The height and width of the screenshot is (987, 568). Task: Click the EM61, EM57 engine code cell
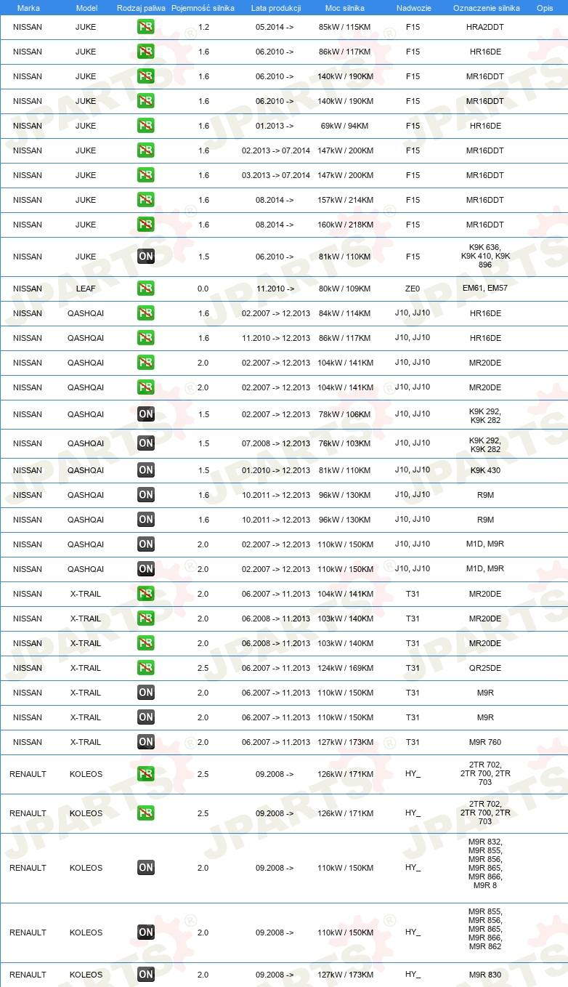coord(485,289)
